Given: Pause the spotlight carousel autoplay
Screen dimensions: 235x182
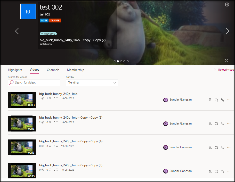Looking at the screenshot, I should click(226, 61).
